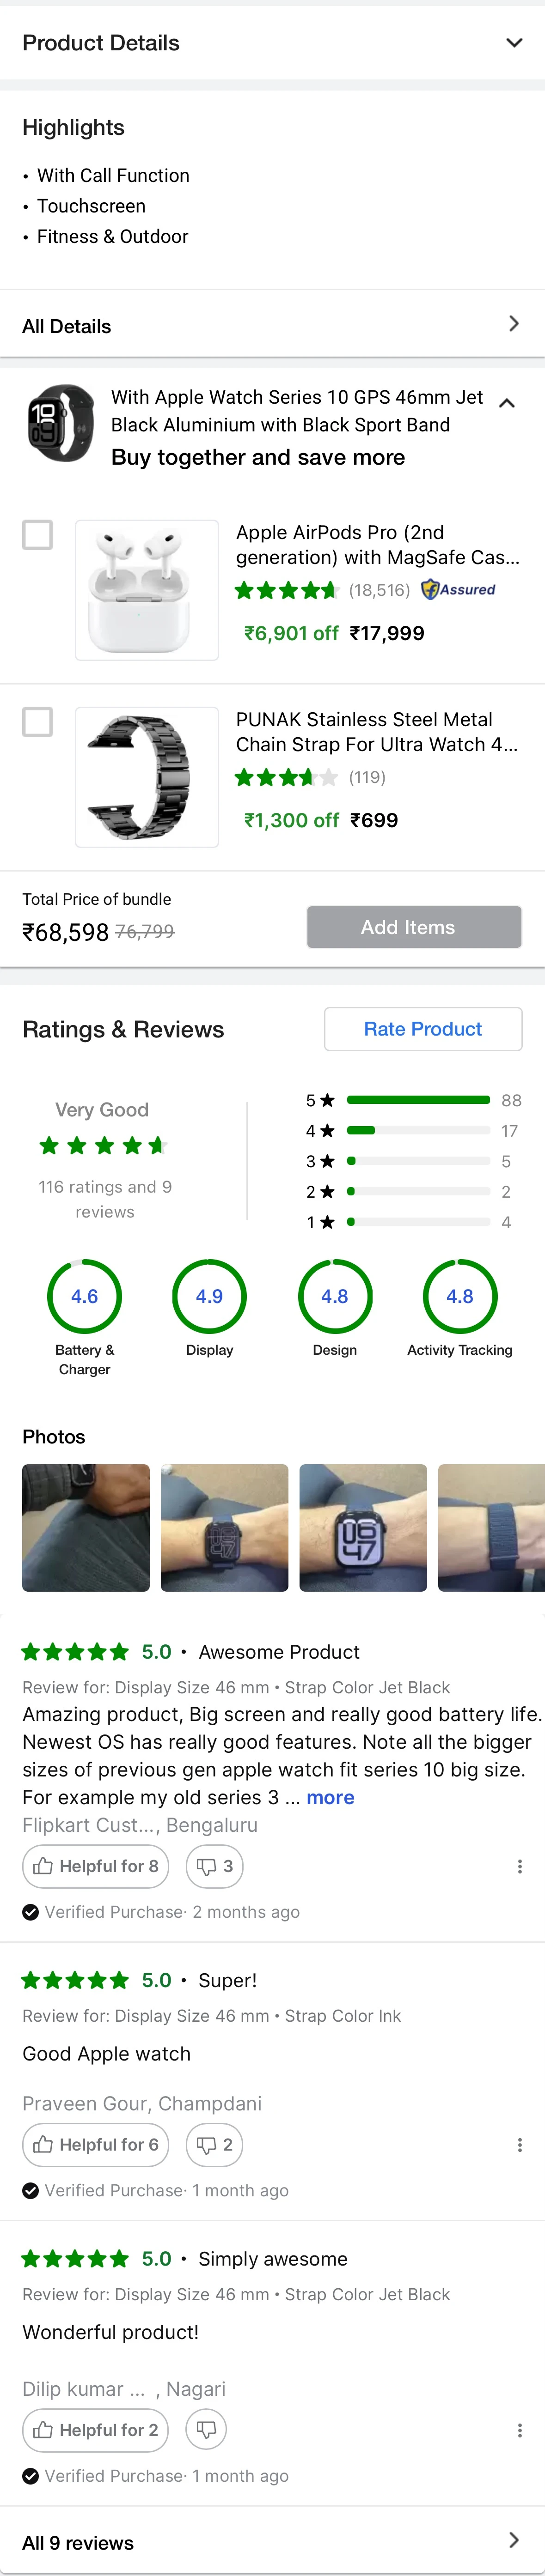Screen dimensions: 545x2576
Task: Click the Rate Product button
Action: (x=423, y=1029)
